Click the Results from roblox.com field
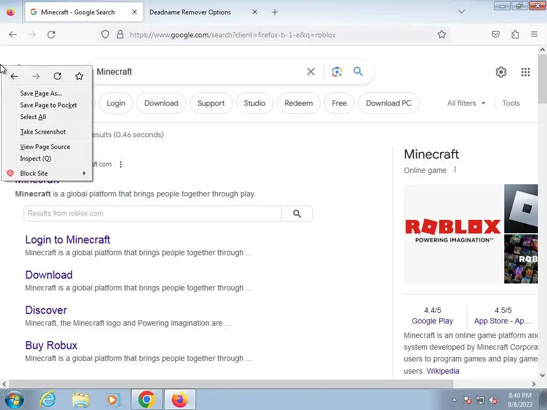The image size is (547, 410). point(152,214)
